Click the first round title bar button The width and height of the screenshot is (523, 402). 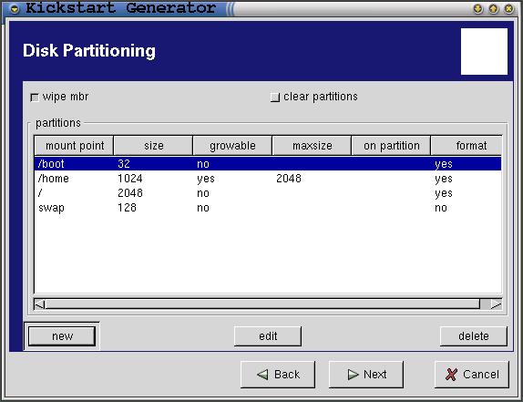(x=478, y=9)
